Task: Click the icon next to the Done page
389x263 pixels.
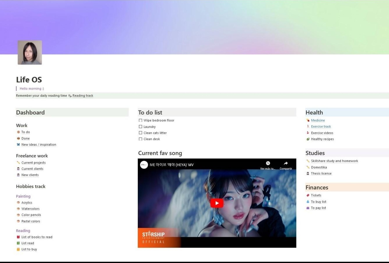Action: click(x=18, y=139)
